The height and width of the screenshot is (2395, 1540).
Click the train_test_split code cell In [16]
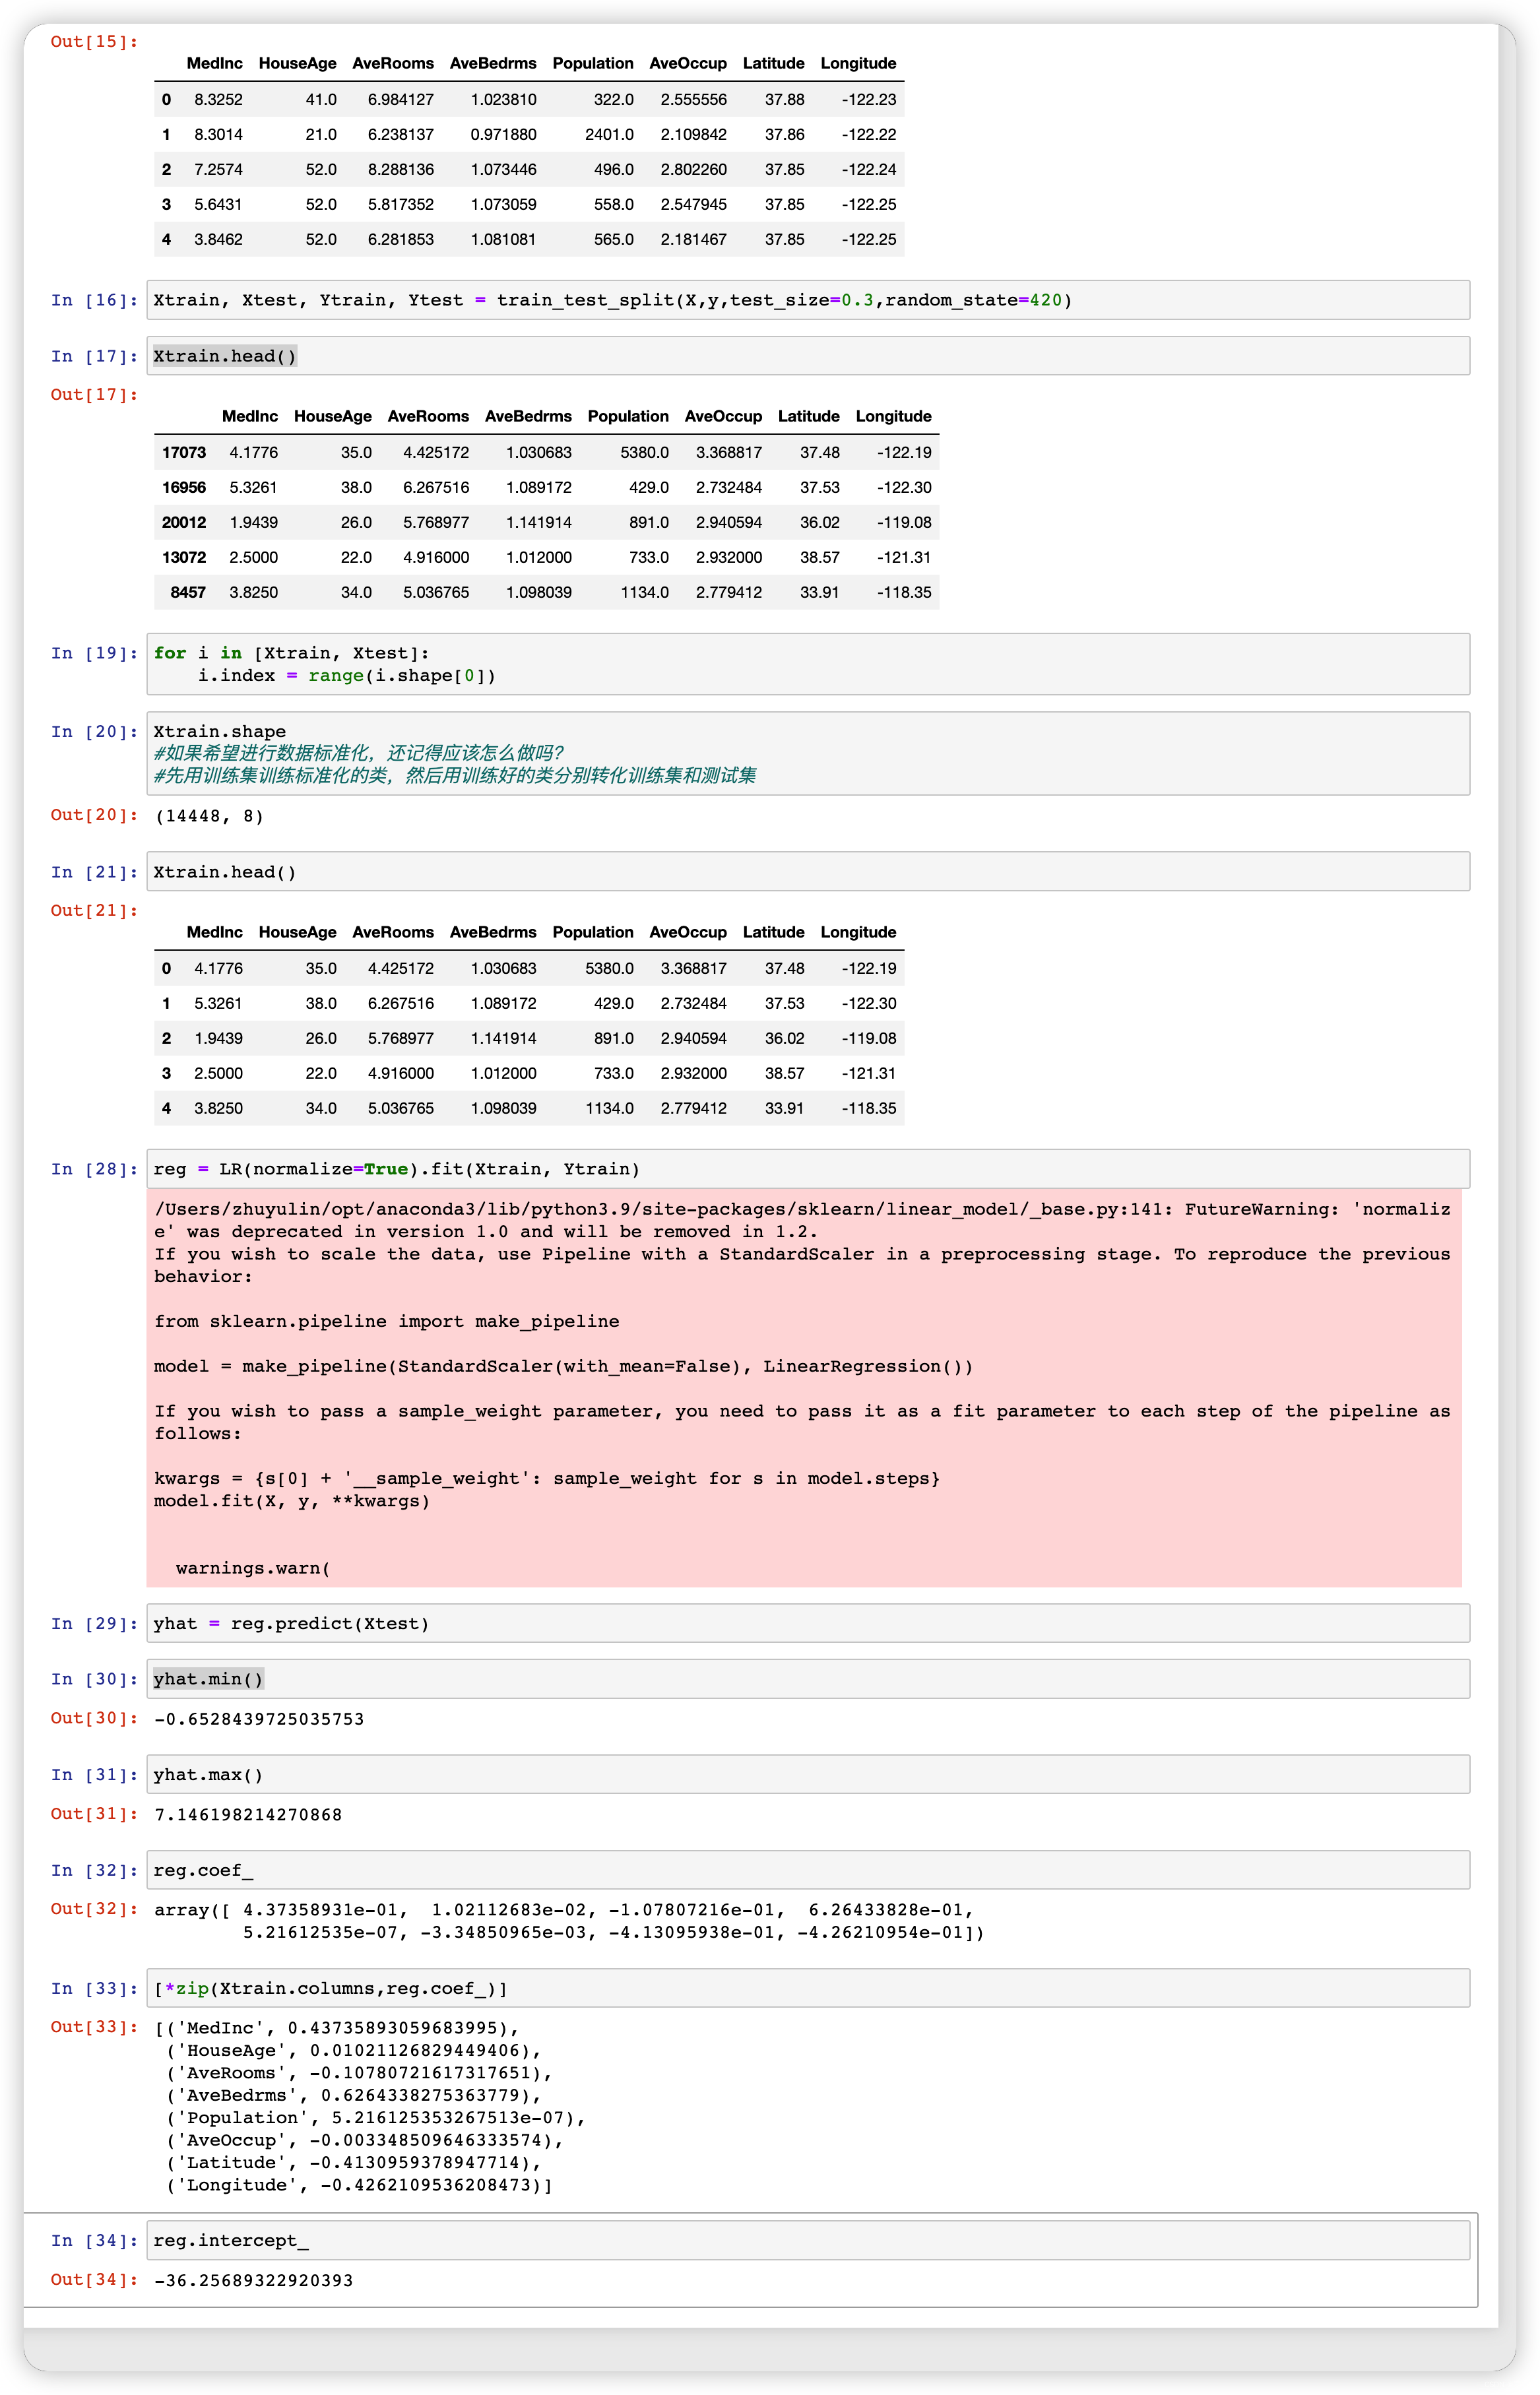808,300
